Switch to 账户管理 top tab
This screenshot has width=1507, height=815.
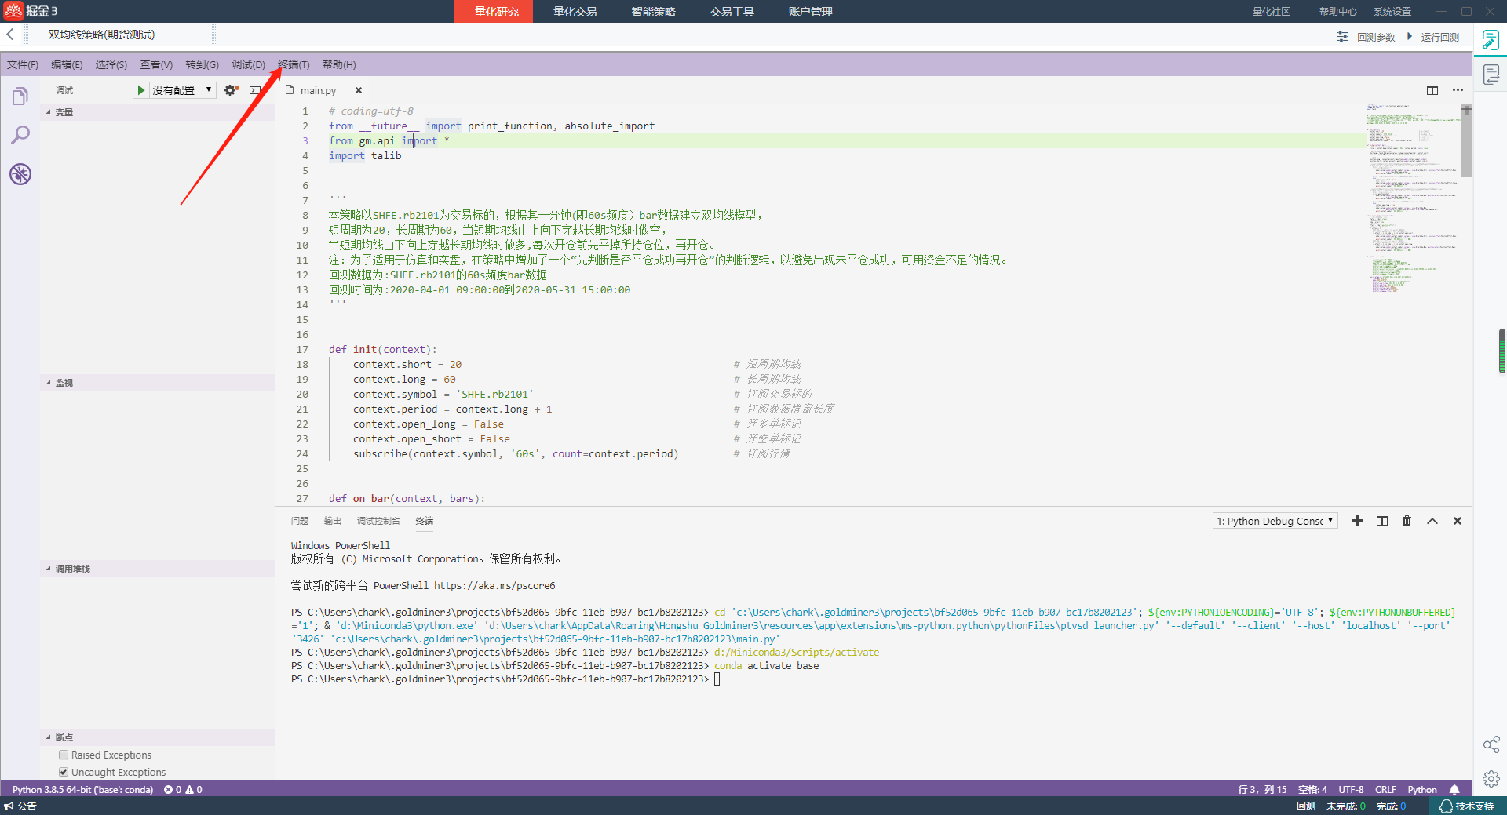coord(810,11)
